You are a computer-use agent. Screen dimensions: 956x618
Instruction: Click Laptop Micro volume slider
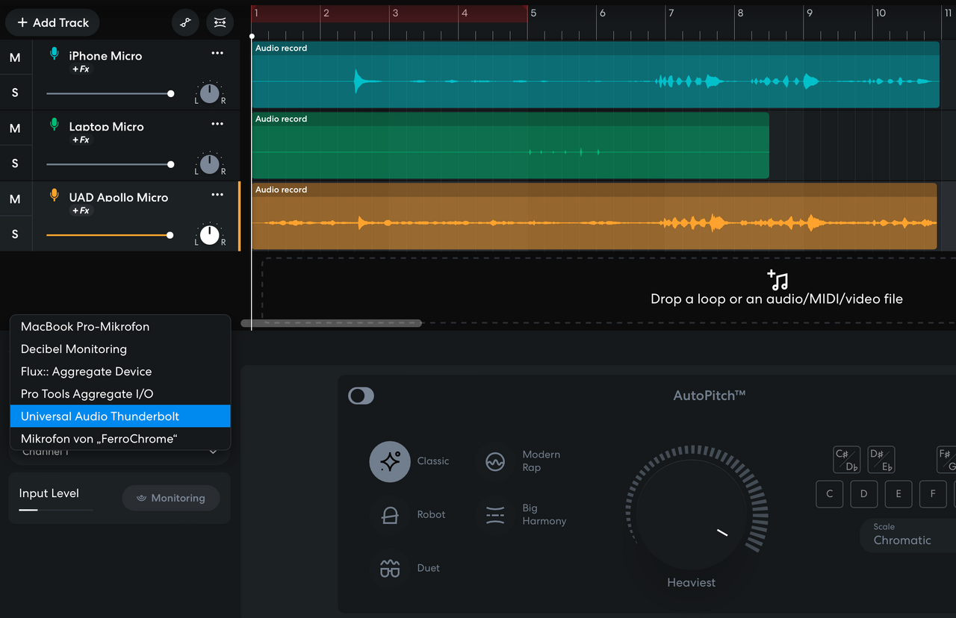(x=110, y=164)
